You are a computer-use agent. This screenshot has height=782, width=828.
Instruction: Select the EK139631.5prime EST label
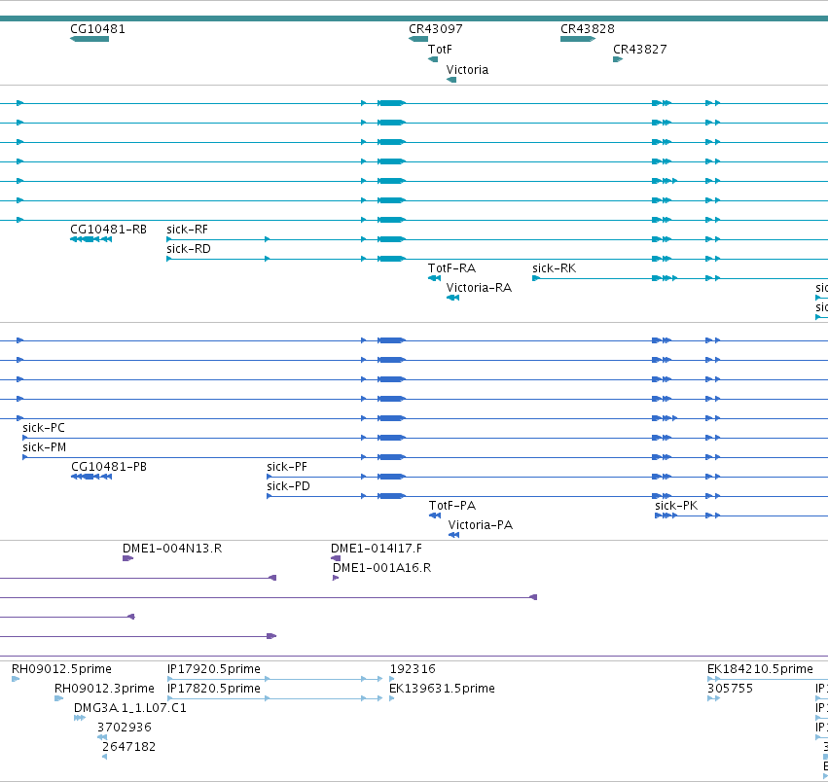coord(442,689)
